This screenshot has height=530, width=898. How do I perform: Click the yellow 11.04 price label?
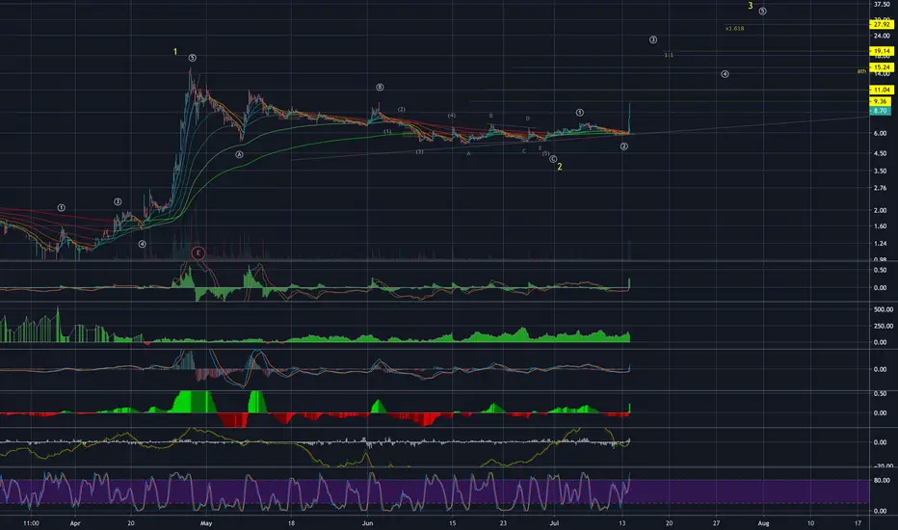click(881, 90)
